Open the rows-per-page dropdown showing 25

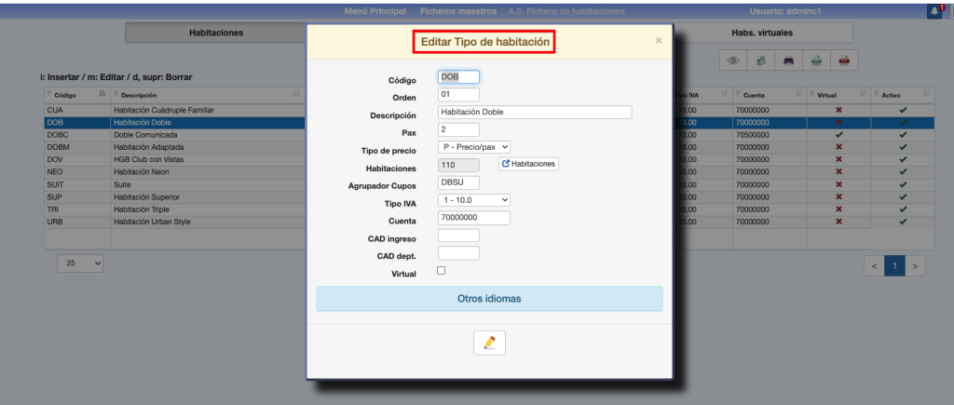(x=81, y=264)
